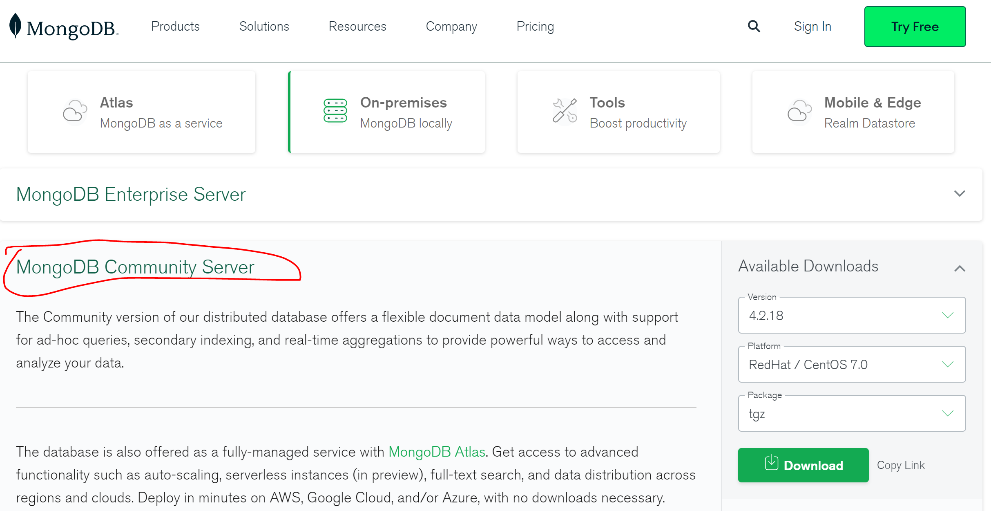This screenshot has width=991, height=511.
Task: Click the MongoDB leaf logo
Action: [x=15, y=25]
